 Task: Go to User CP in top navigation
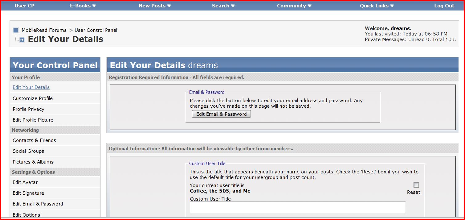point(24,6)
